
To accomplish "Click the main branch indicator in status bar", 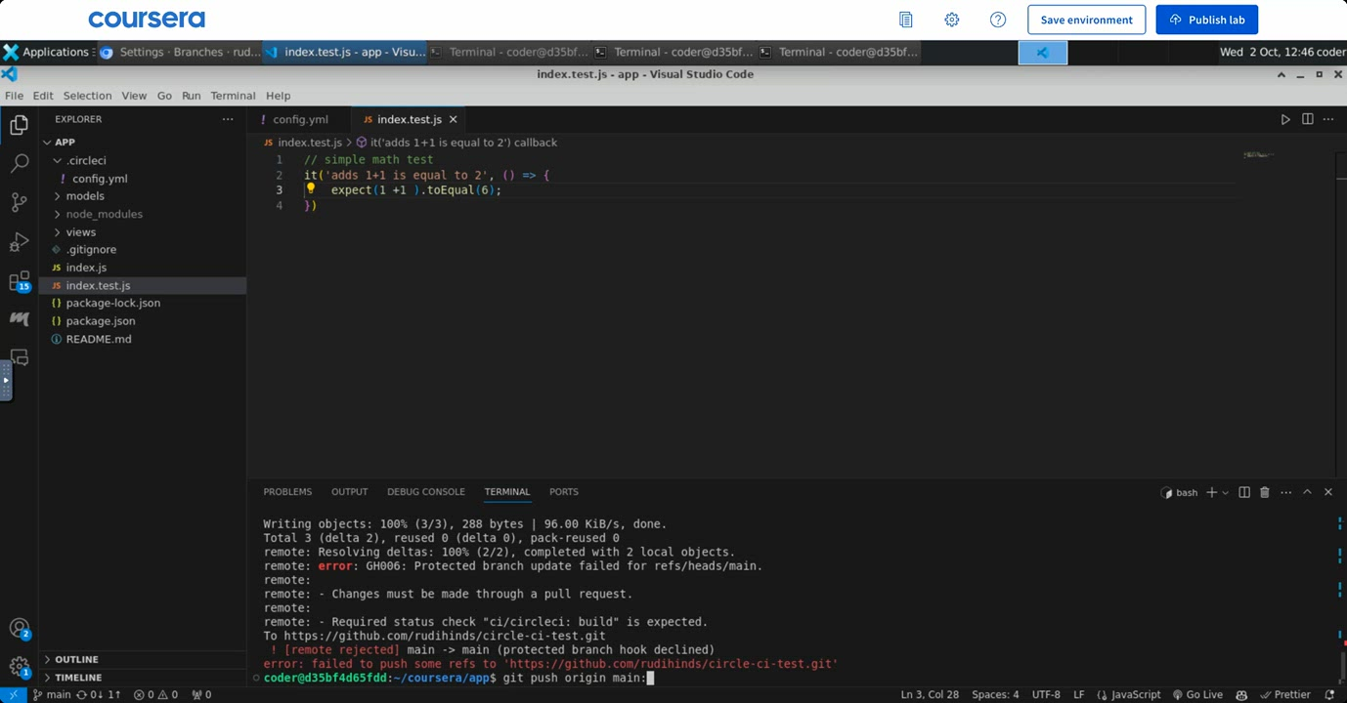I will [x=52, y=695].
